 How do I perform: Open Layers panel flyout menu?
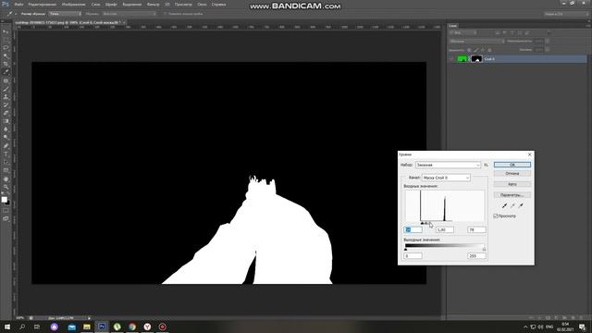click(x=588, y=26)
